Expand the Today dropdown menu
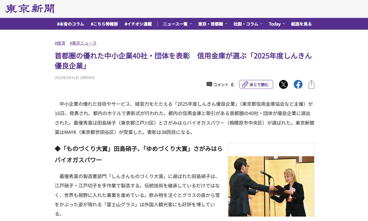The image size is (368, 221). pos(277,24)
